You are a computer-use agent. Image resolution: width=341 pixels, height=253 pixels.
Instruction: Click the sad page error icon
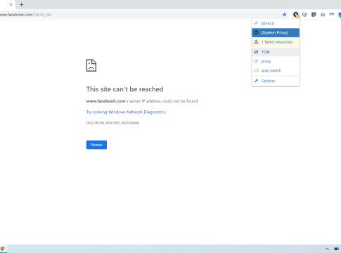tap(91, 65)
